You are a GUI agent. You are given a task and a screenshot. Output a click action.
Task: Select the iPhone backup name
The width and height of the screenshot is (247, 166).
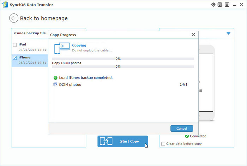point(24,57)
